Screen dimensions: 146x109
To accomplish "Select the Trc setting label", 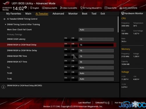I will pyautogui.click(x=8, y=67).
